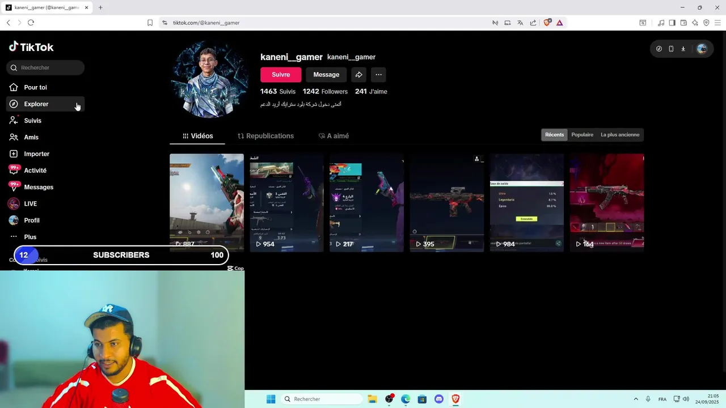Click the TikTok logo in sidebar
The image size is (726, 408).
(x=31, y=47)
